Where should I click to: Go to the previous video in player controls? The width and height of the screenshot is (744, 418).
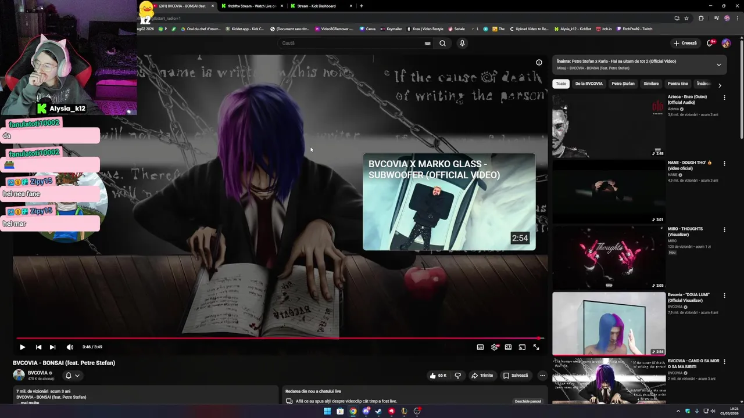pyautogui.click(x=38, y=347)
